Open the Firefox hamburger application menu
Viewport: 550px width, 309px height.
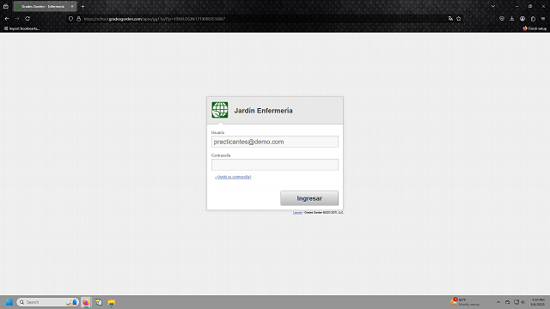(x=543, y=19)
